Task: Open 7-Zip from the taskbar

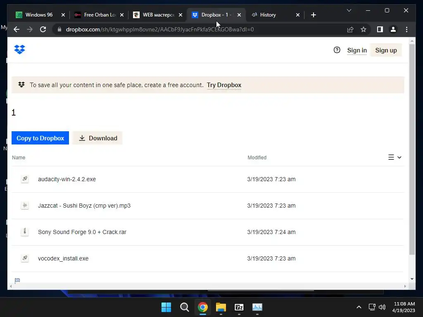Action: (239, 307)
